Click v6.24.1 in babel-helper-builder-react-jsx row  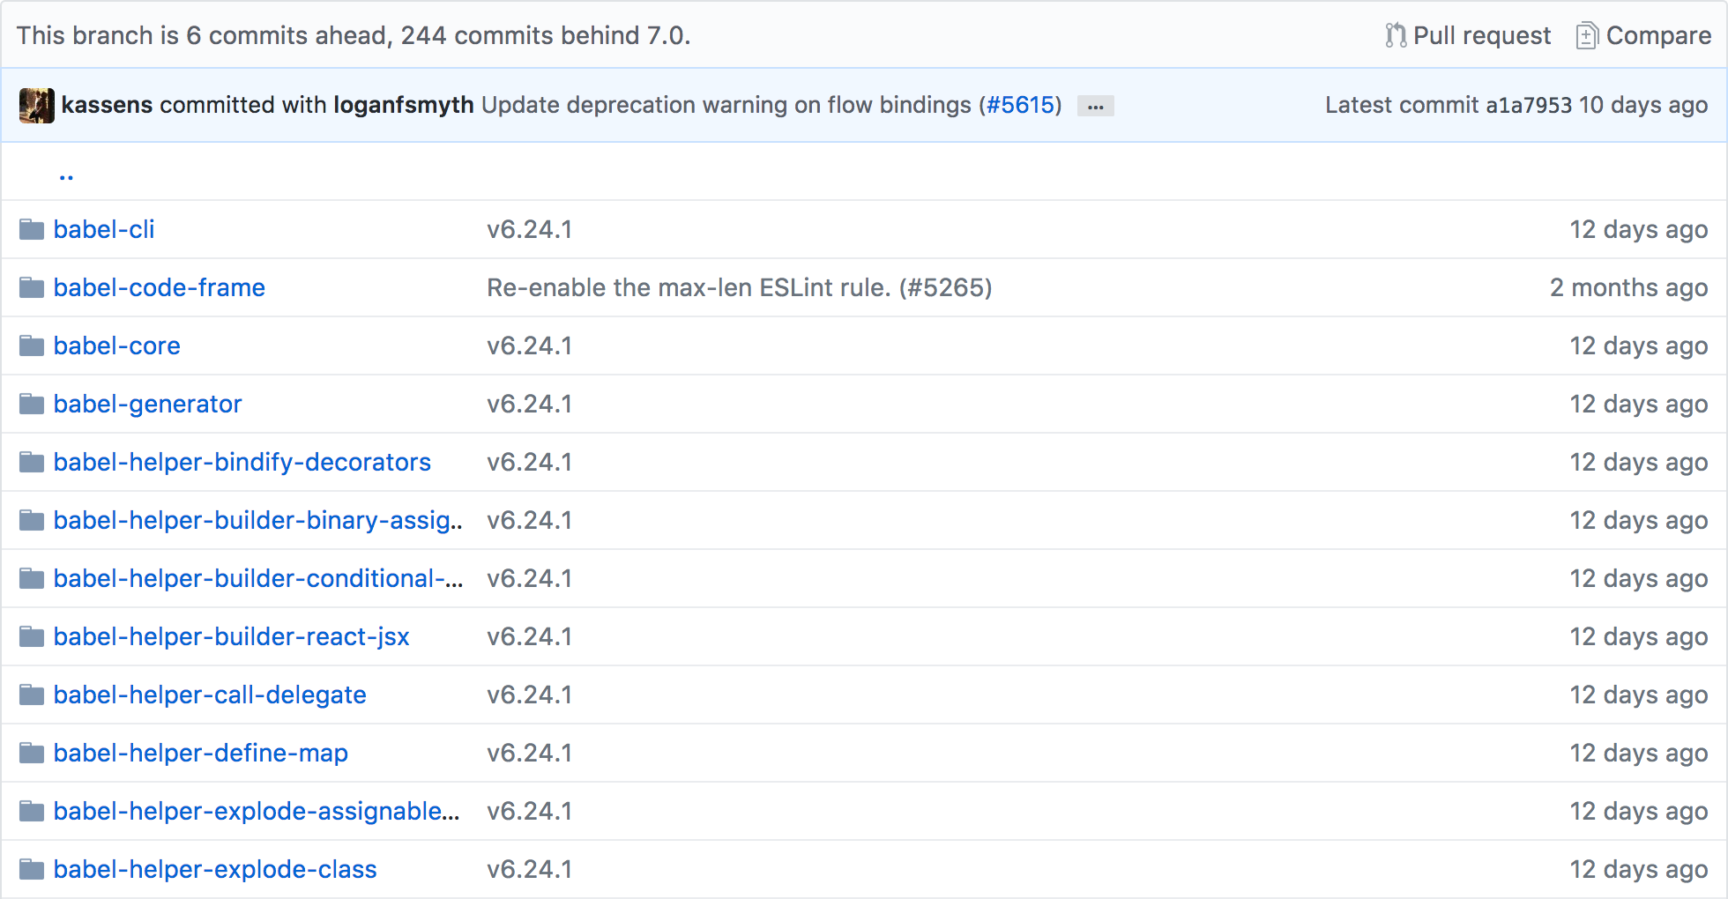pyautogui.click(x=530, y=636)
